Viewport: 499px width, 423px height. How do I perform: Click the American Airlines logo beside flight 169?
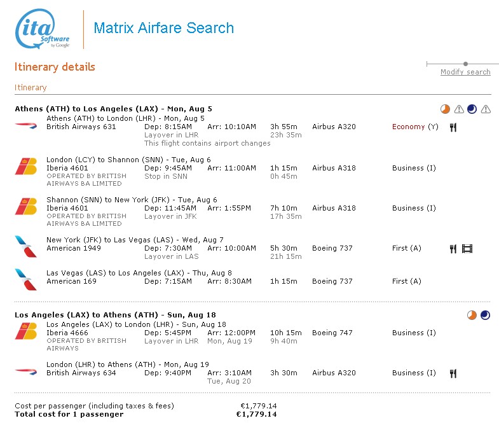[26, 279]
